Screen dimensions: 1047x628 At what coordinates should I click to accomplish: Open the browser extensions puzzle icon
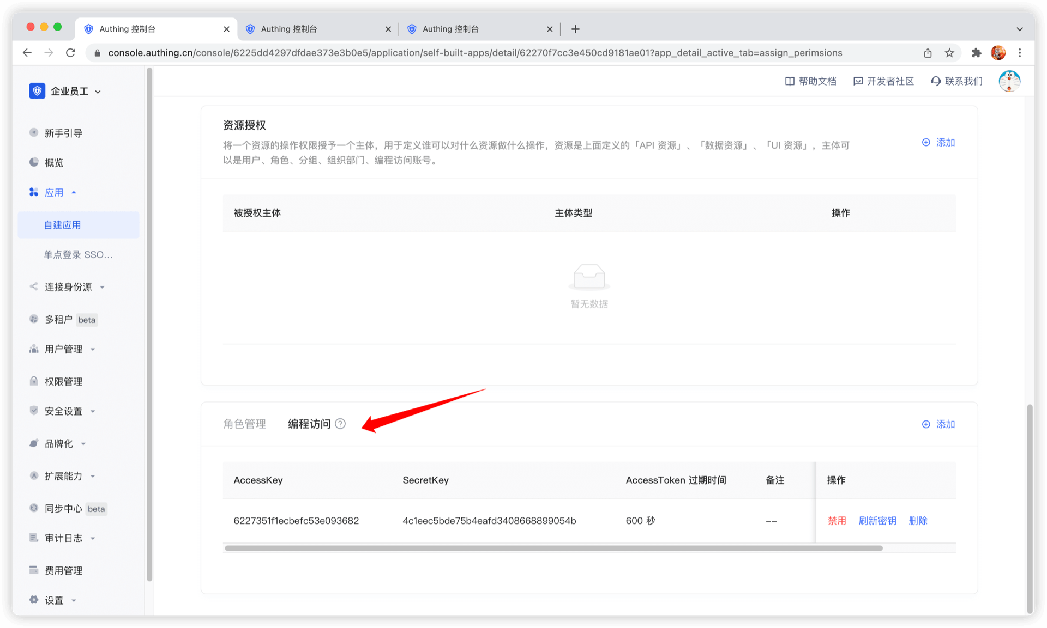(976, 53)
